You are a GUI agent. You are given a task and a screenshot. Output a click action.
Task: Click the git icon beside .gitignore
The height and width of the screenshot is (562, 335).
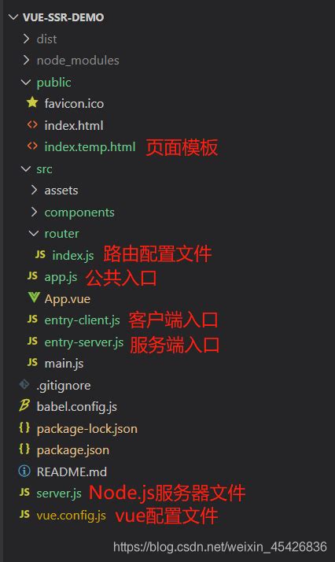tap(24, 384)
